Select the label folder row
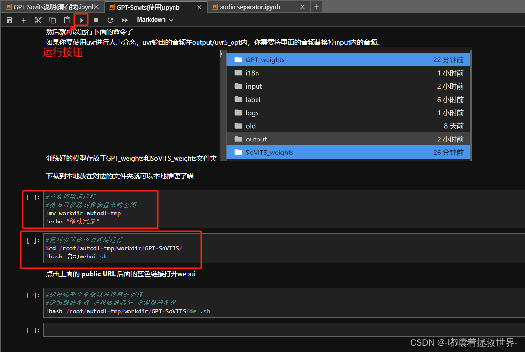The width and height of the screenshot is (525, 352). (x=348, y=99)
